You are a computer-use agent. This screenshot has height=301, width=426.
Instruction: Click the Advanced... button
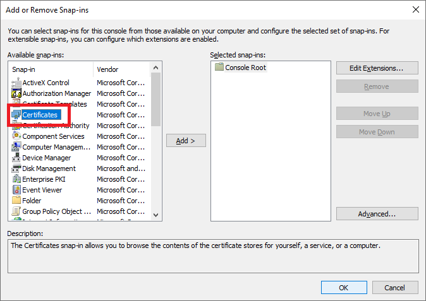pyautogui.click(x=377, y=214)
